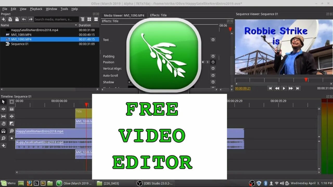Screen dimensions: 333x187
Task: Click the Undo arrow in the Project panel
Action: pos(24,19)
